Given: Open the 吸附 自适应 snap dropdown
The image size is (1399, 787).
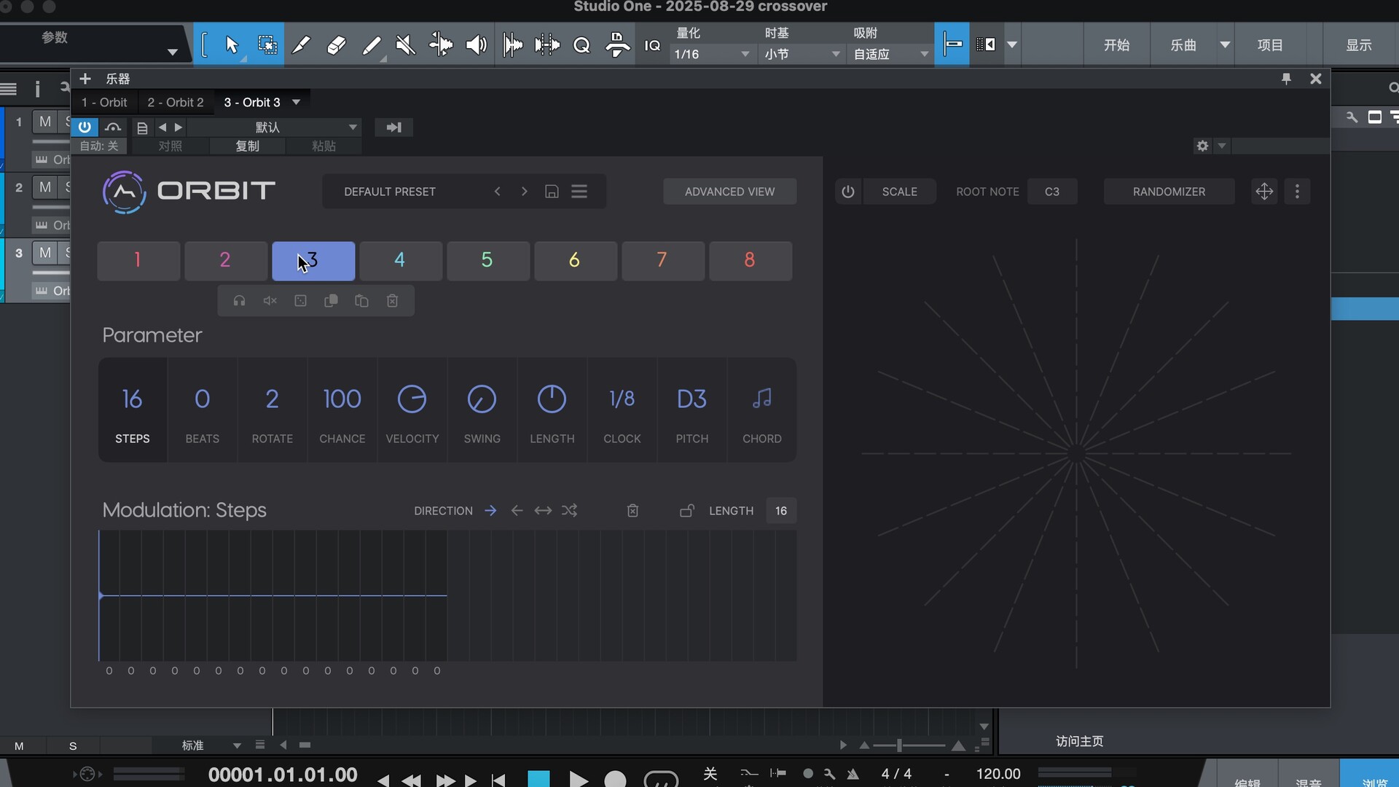Looking at the screenshot, I should tap(890, 54).
